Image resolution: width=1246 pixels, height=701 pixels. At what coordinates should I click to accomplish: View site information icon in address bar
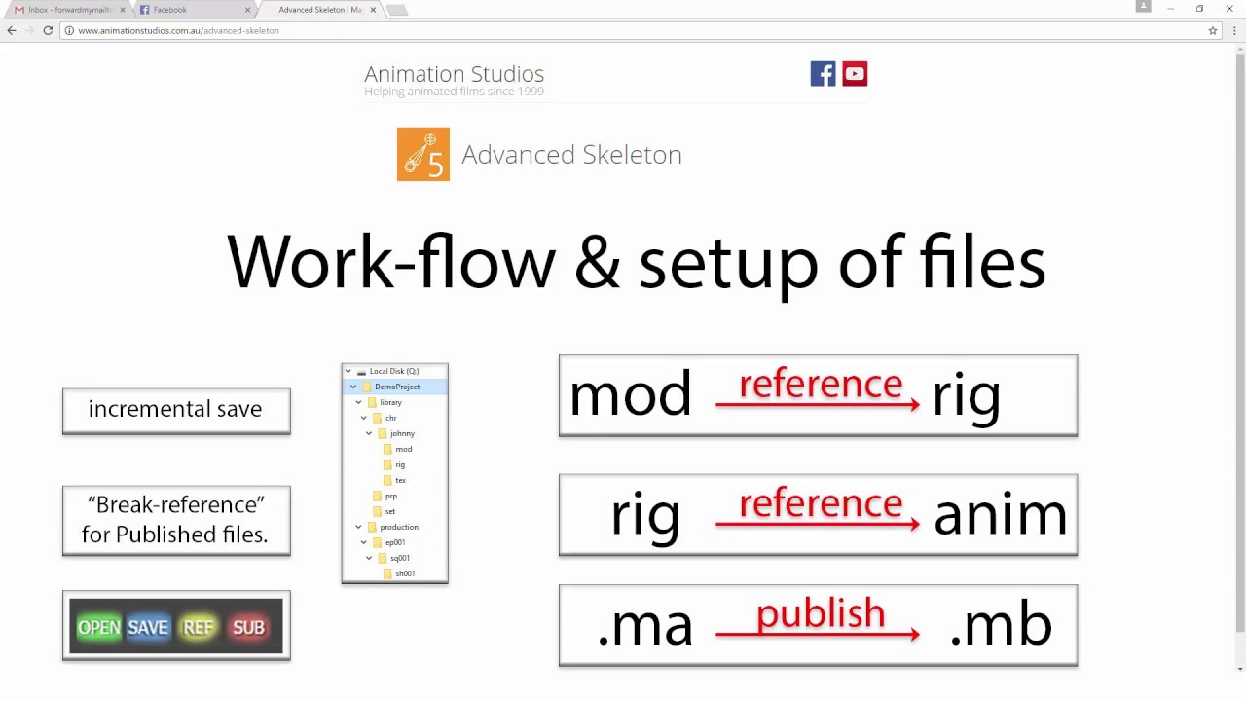tap(69, 30)
